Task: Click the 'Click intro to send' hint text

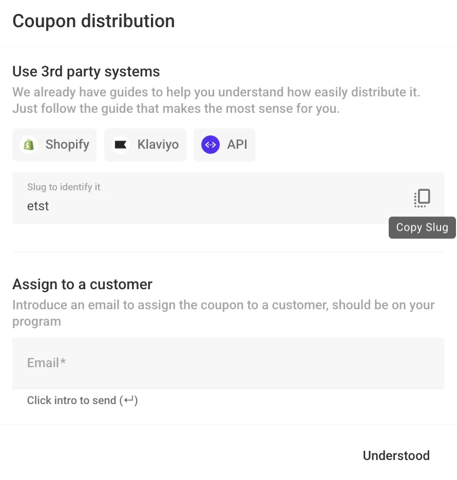Action: coord(72,401)
